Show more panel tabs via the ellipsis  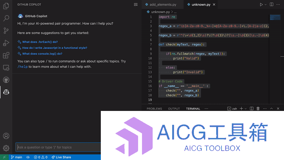coord(206,109)
